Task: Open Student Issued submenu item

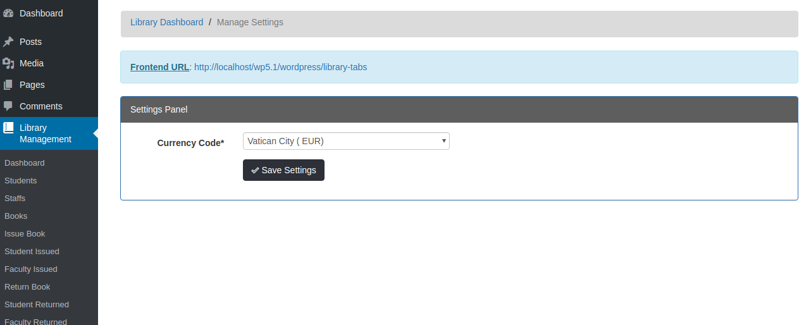Action: 32,252
